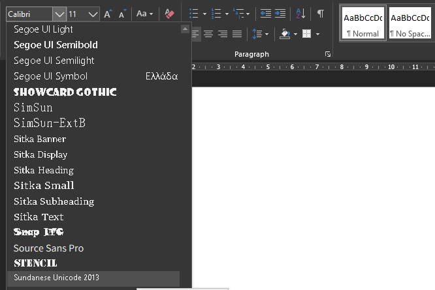Collapse the font name dropdown arrow
The width and height of the screenshot is (435, 290).
59,14
